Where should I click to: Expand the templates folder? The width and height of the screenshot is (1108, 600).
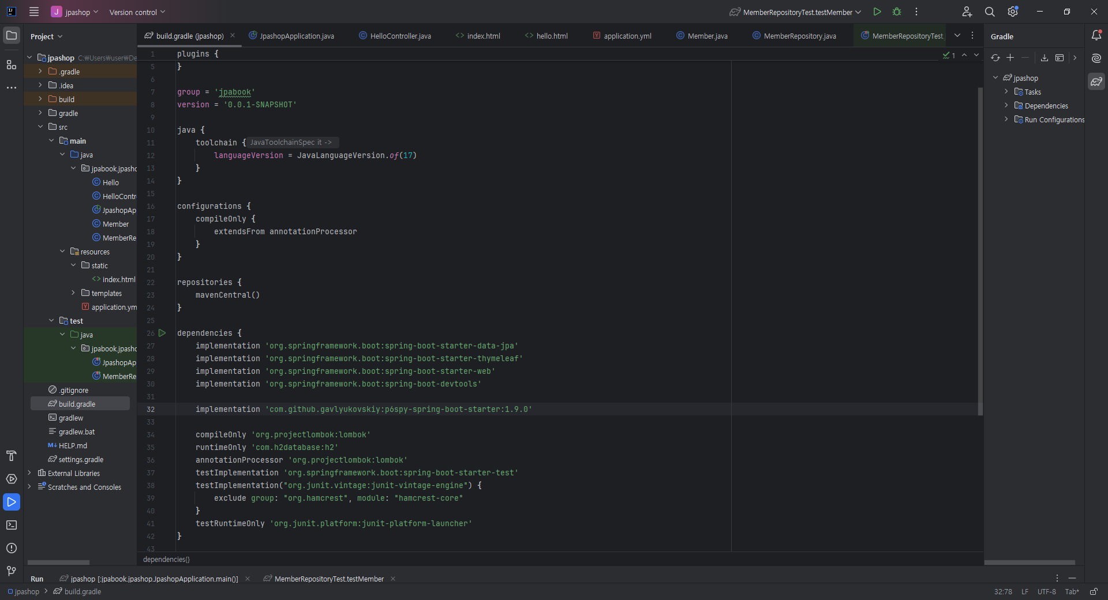pyautogui.click(x=73, y=293)
